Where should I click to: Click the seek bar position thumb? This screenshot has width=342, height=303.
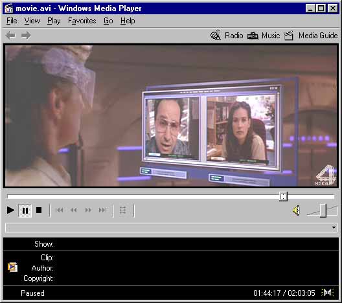pos(283,196)
